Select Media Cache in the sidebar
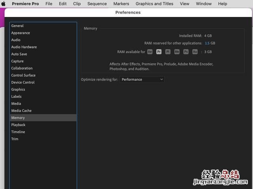Image resolution: width=253 pixels, height=189 pixels. point(21,110)
